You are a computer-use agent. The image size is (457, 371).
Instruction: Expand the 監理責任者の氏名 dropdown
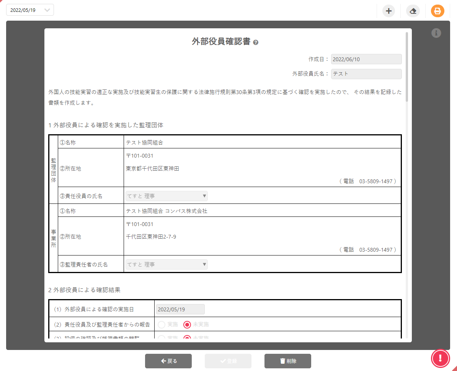166,264
